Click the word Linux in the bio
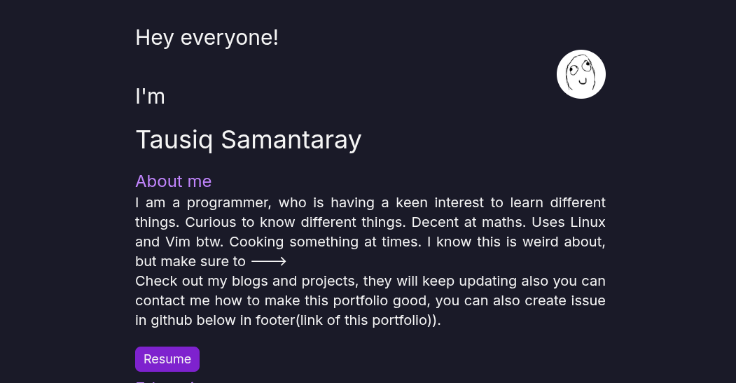 click(x=587, y=222)
